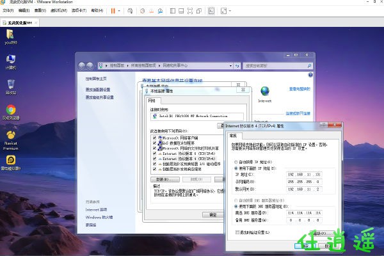Open the 选项卡(T) menu

point(79,10)
